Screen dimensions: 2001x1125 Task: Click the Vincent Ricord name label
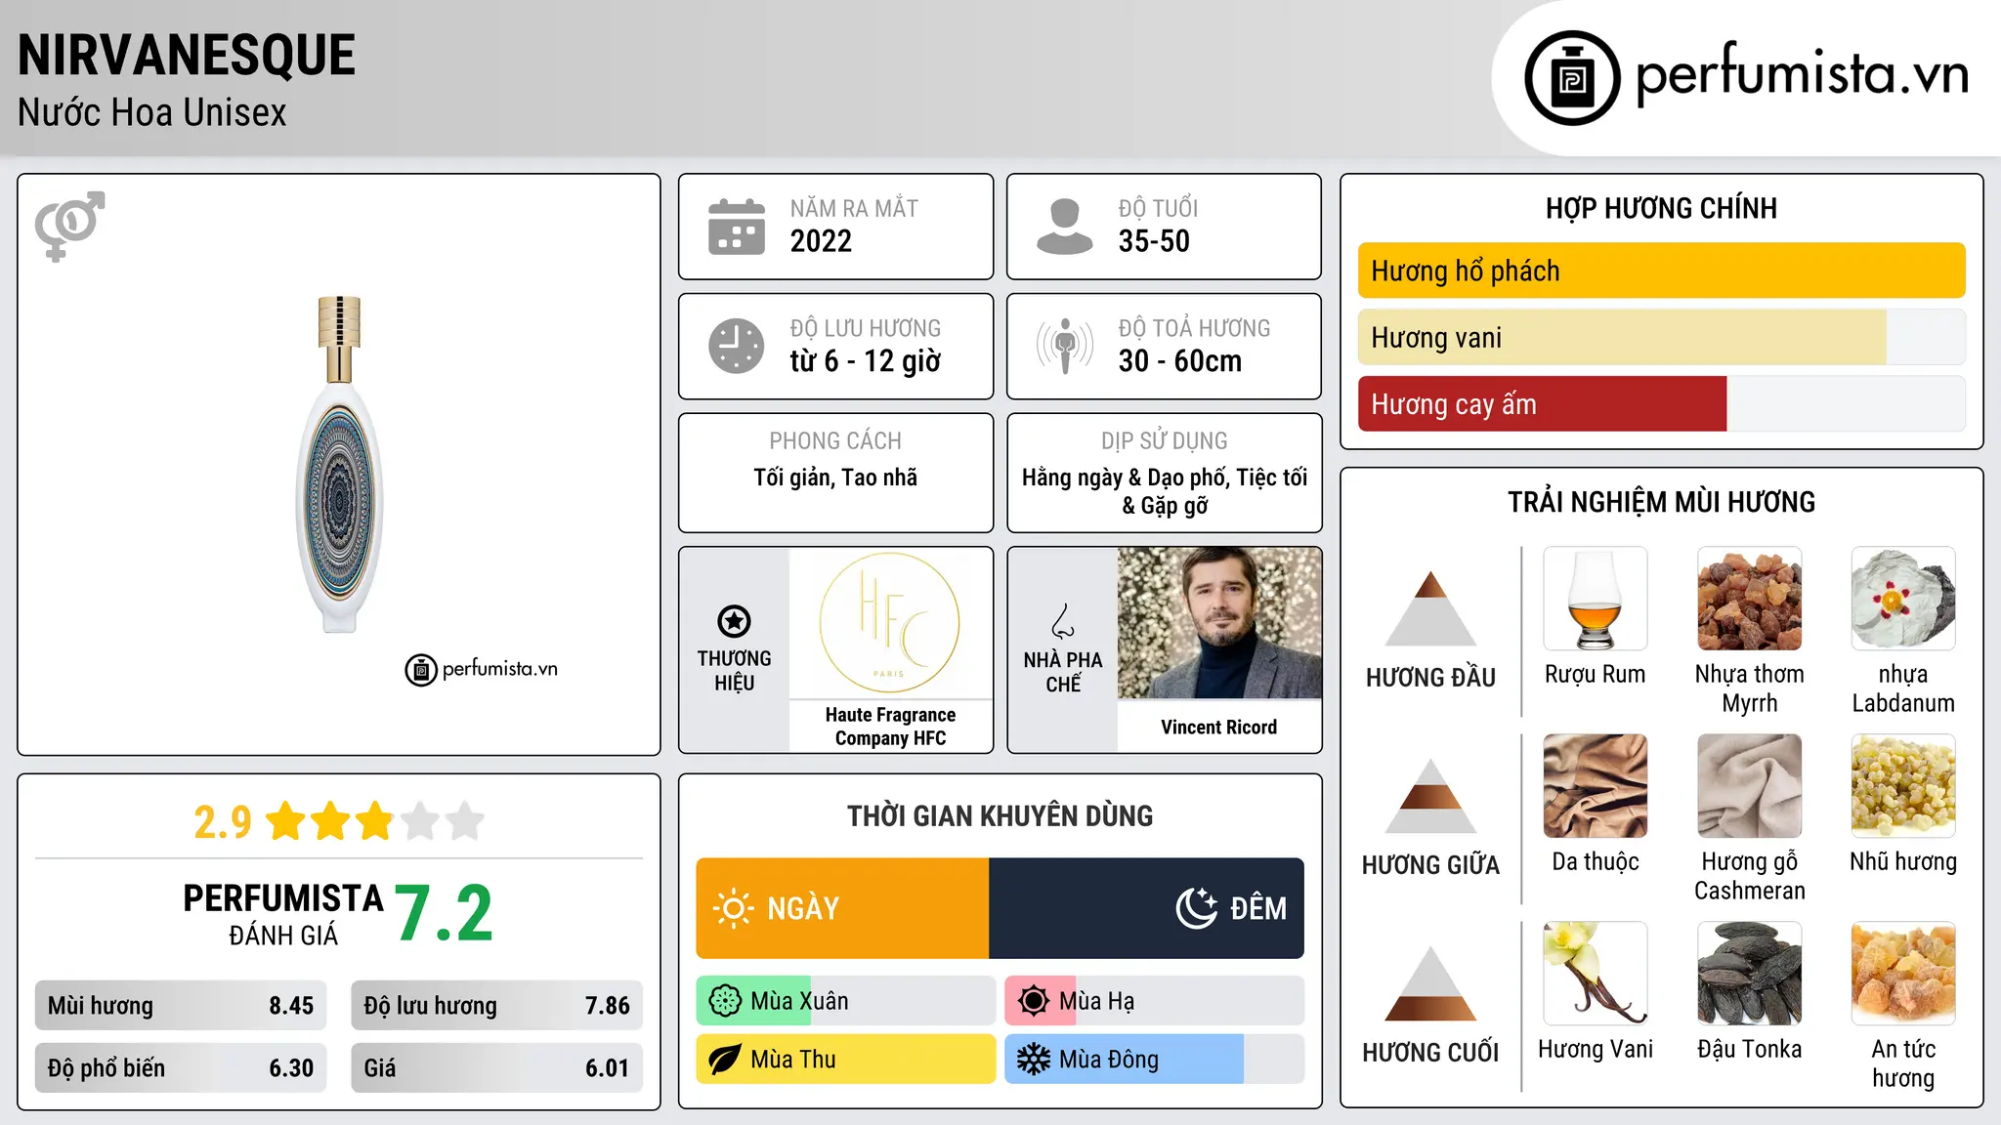[1219, 728]
